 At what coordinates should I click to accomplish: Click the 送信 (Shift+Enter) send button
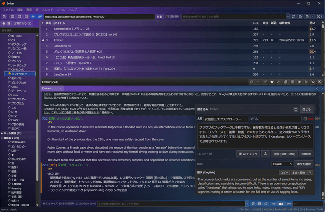[x=284, y=154]
